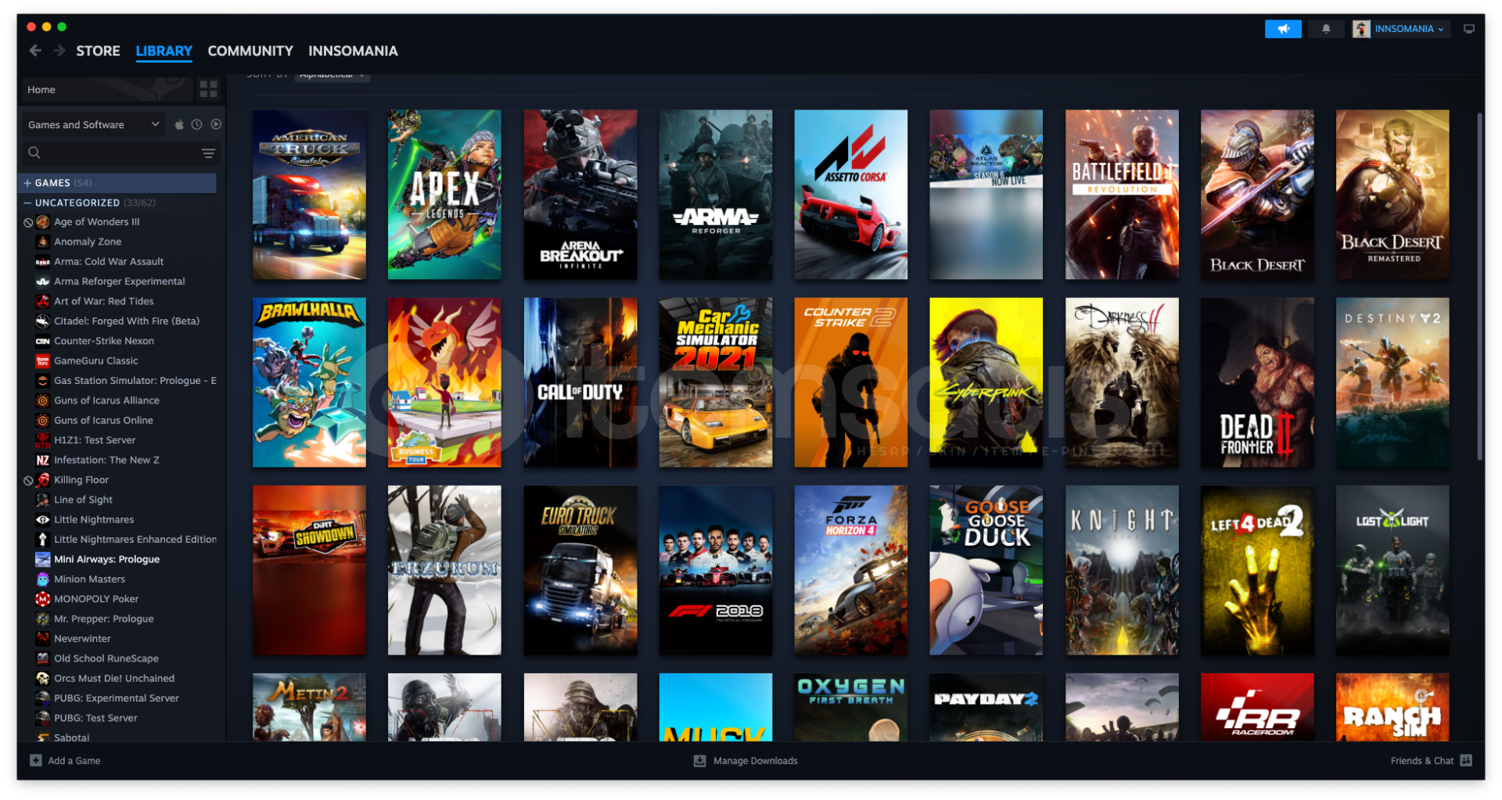Click the Old School RuneScape icon

[x=43, y=658]
